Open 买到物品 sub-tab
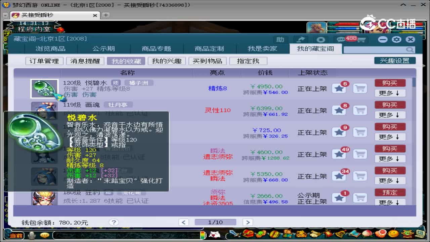Viewport: 430px width, 242px height. pyautogui.click(x=207, y=61)
